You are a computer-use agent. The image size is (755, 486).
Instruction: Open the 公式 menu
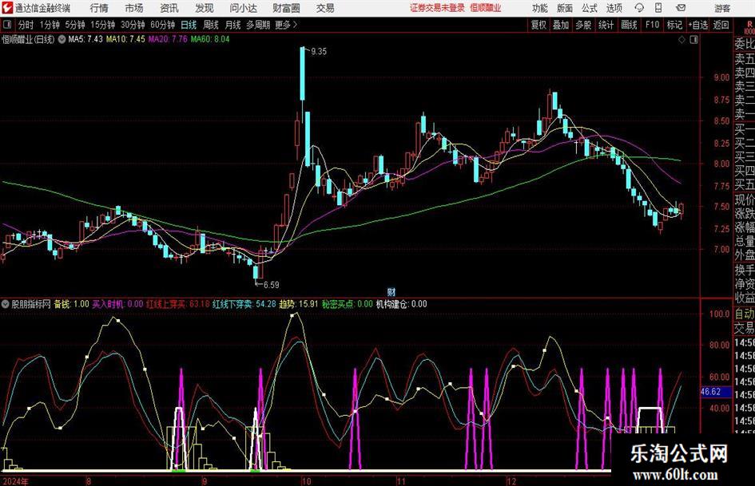coord(589,8)
